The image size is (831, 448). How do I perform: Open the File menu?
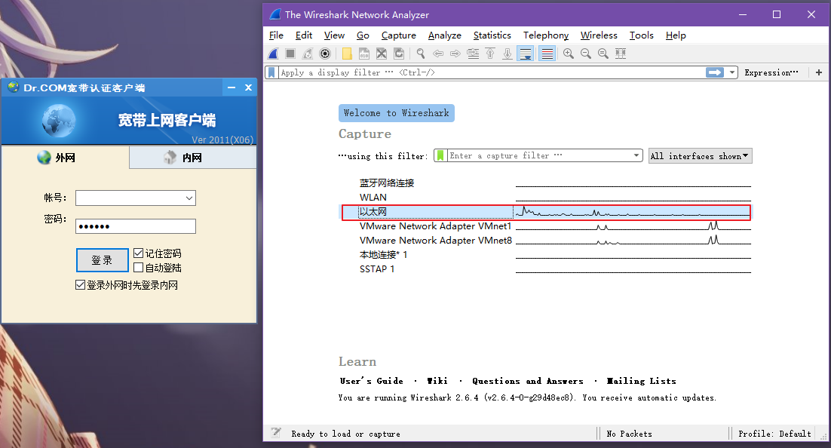(x=276, y=35)
